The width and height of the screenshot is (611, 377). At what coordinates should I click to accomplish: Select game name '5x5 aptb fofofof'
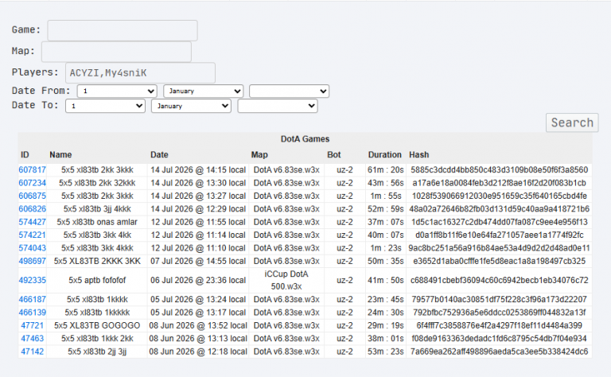tap(97, 280)
